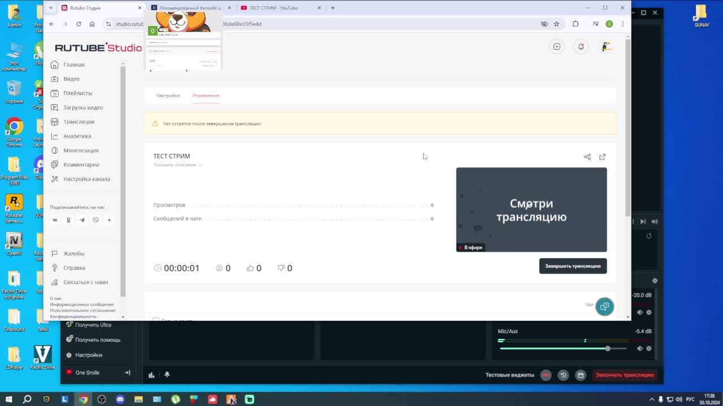Open stream in new window icon
Viewport: 723px width, 406px height.
pyautogui.click(x=602, y=157)
